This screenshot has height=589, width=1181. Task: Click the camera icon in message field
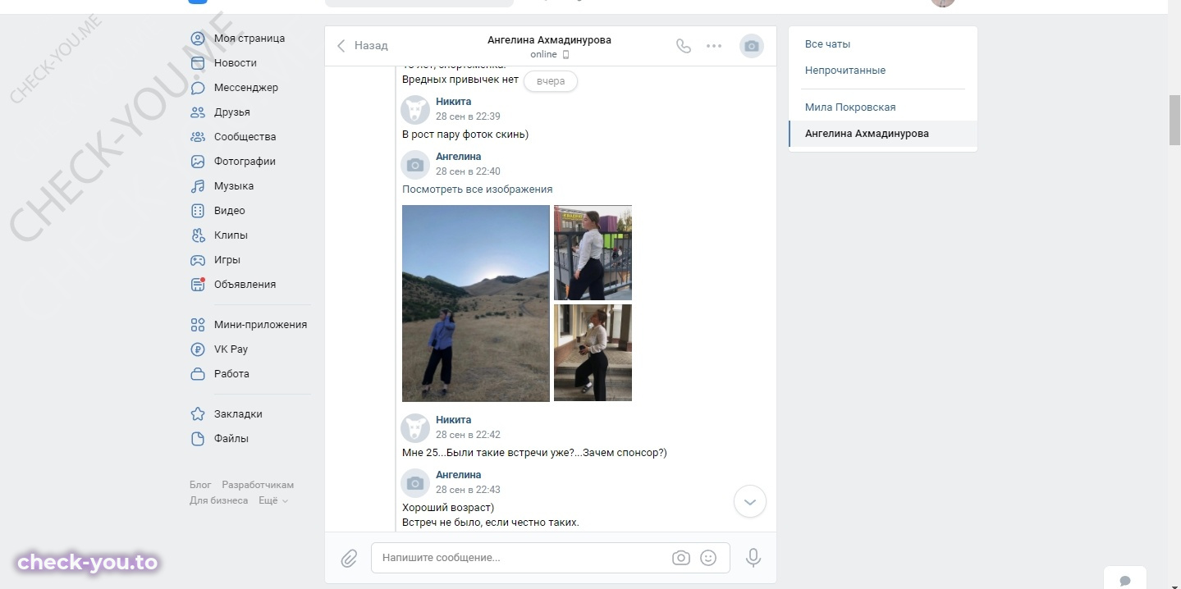tap(680, 558)
